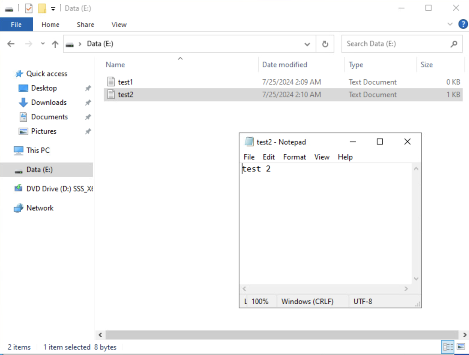This screenshot has width=469, height=355.
Task: Open the Recent locations dropdown arrow
Action: point(43,44)
